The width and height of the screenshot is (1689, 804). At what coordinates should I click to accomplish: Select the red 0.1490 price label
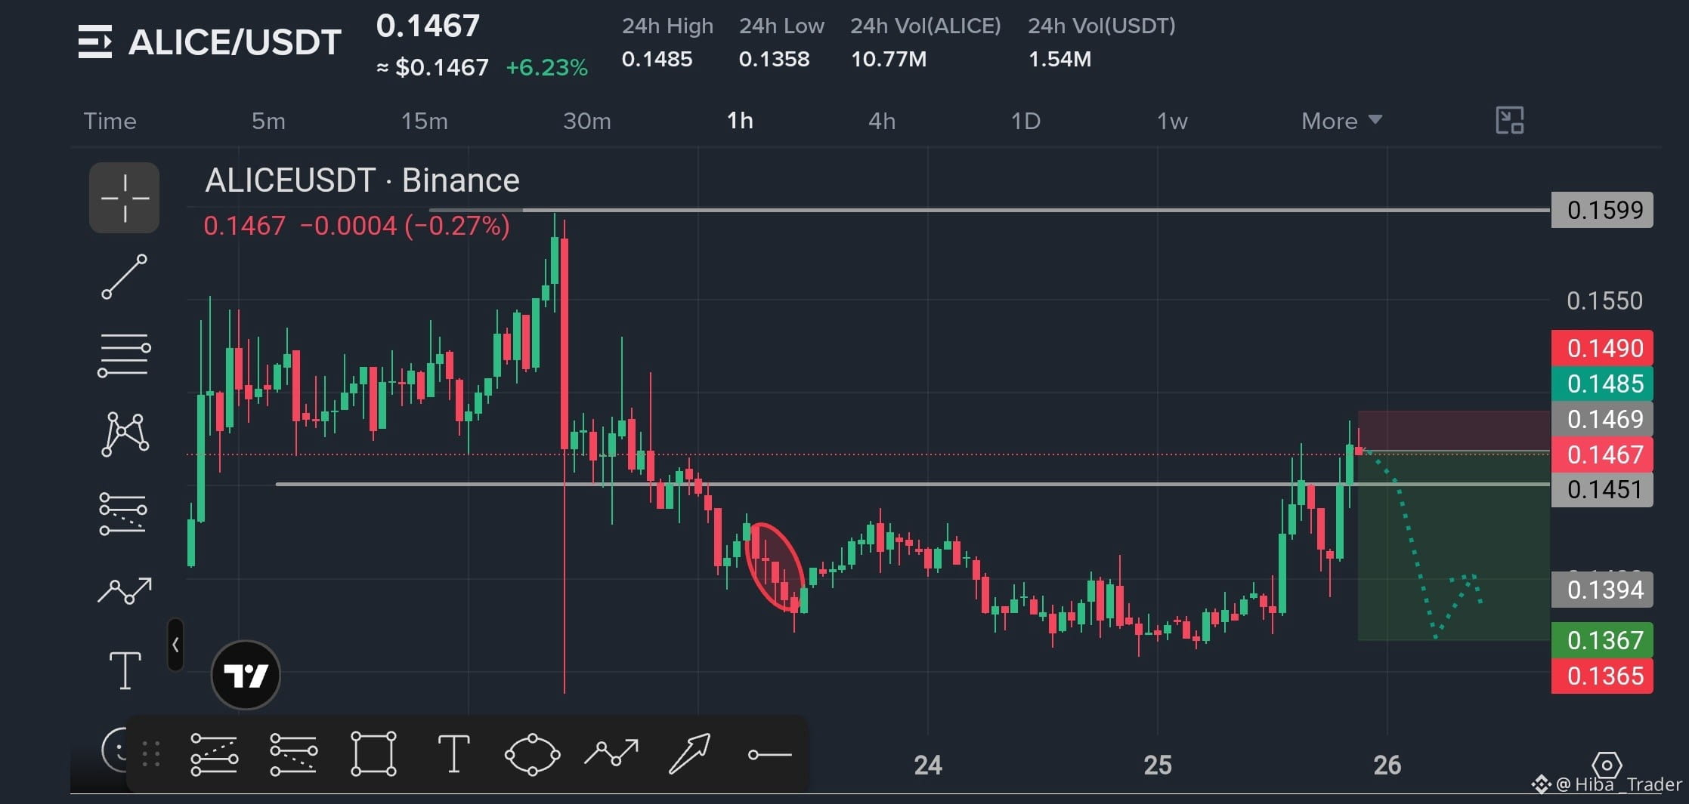point(1602,348)
